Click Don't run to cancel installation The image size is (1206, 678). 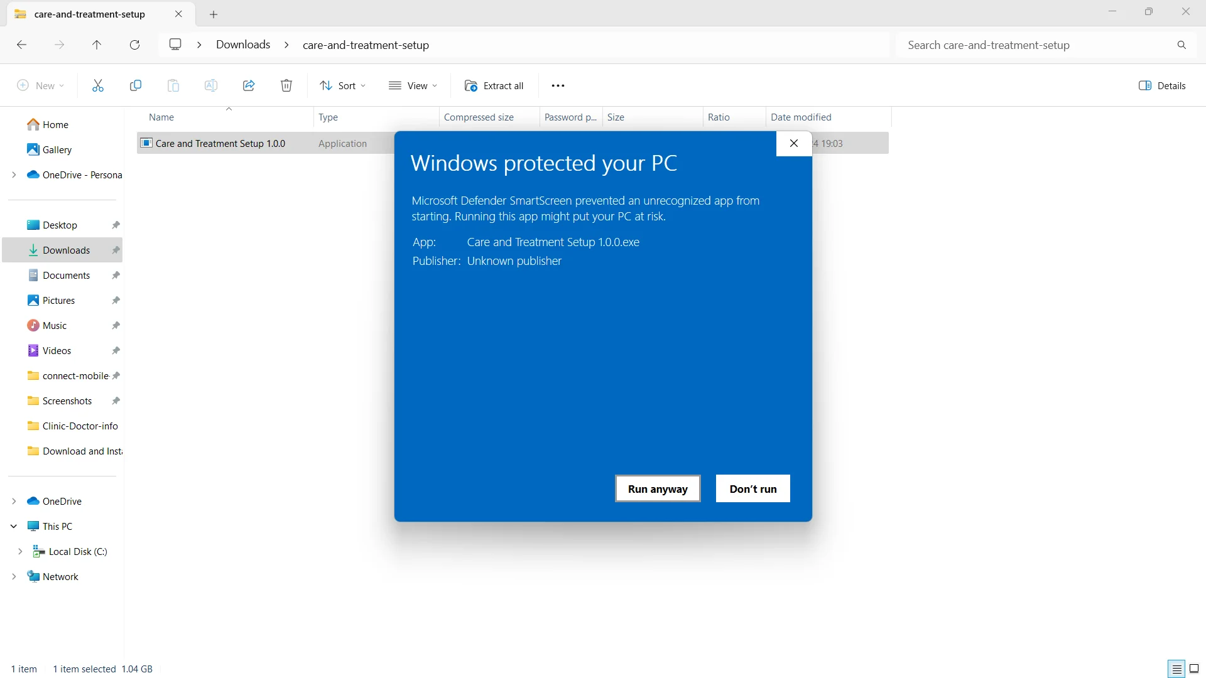(753, 488)
